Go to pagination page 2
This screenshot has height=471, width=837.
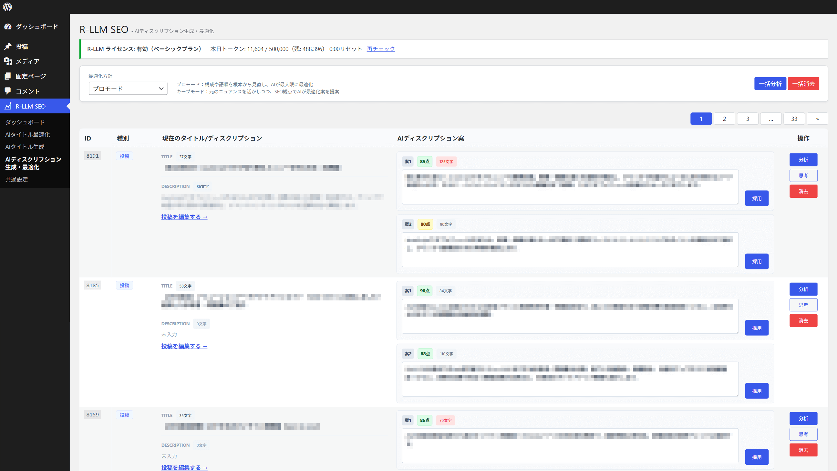(x=724, y=119)
